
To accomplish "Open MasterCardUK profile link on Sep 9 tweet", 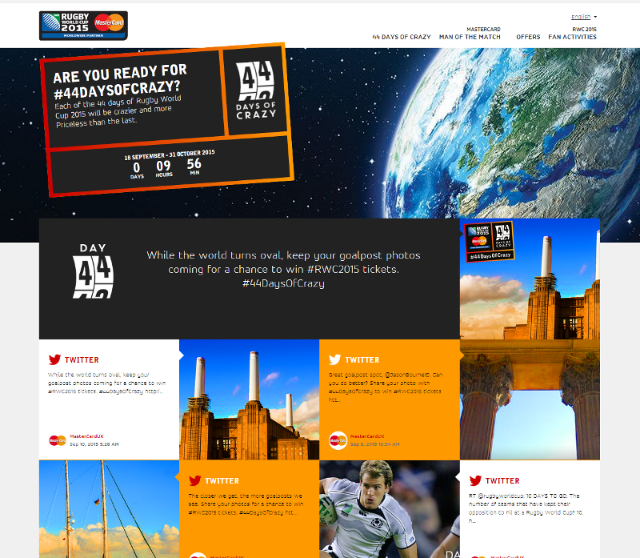I will [x=367, y=436].
